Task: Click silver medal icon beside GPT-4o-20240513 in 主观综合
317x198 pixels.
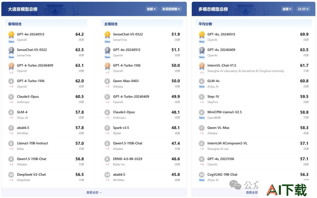Action: pyautogui.click(x=107, y=50)
